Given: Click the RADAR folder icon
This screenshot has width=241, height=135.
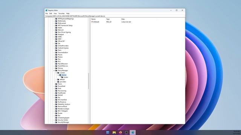Looking at the screenshot, I should click(x=56, y=95).
